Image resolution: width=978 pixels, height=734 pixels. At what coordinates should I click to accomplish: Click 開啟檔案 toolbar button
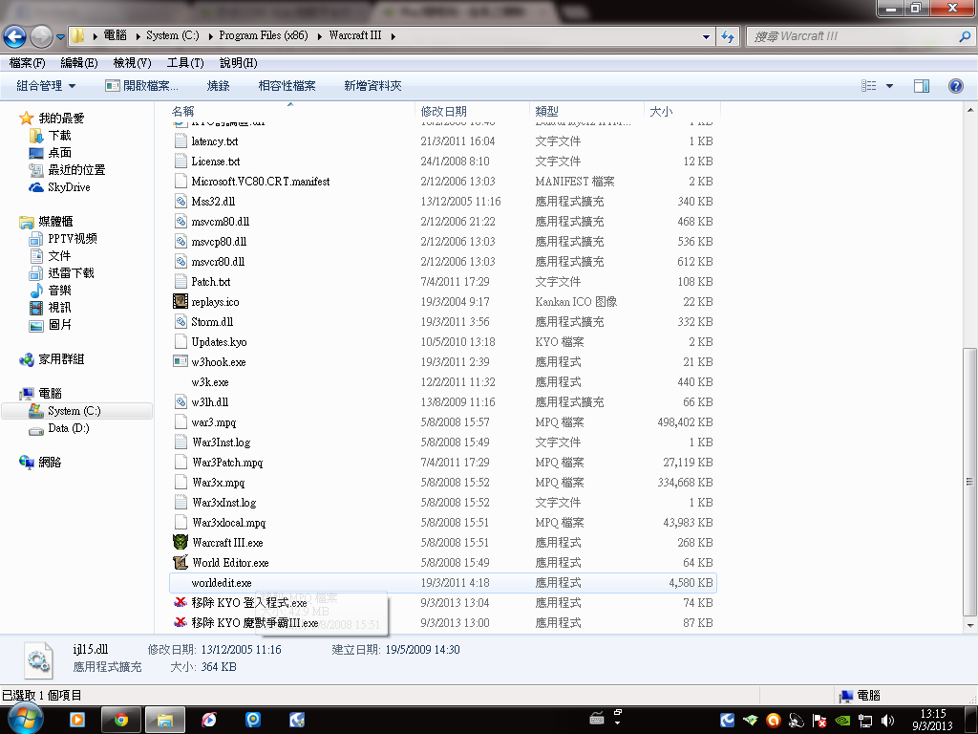[141, 86]
